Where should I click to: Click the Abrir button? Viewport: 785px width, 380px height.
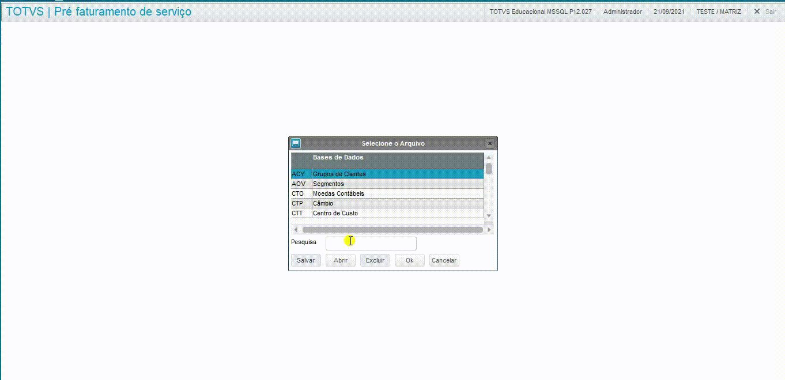tap(341, 260)
